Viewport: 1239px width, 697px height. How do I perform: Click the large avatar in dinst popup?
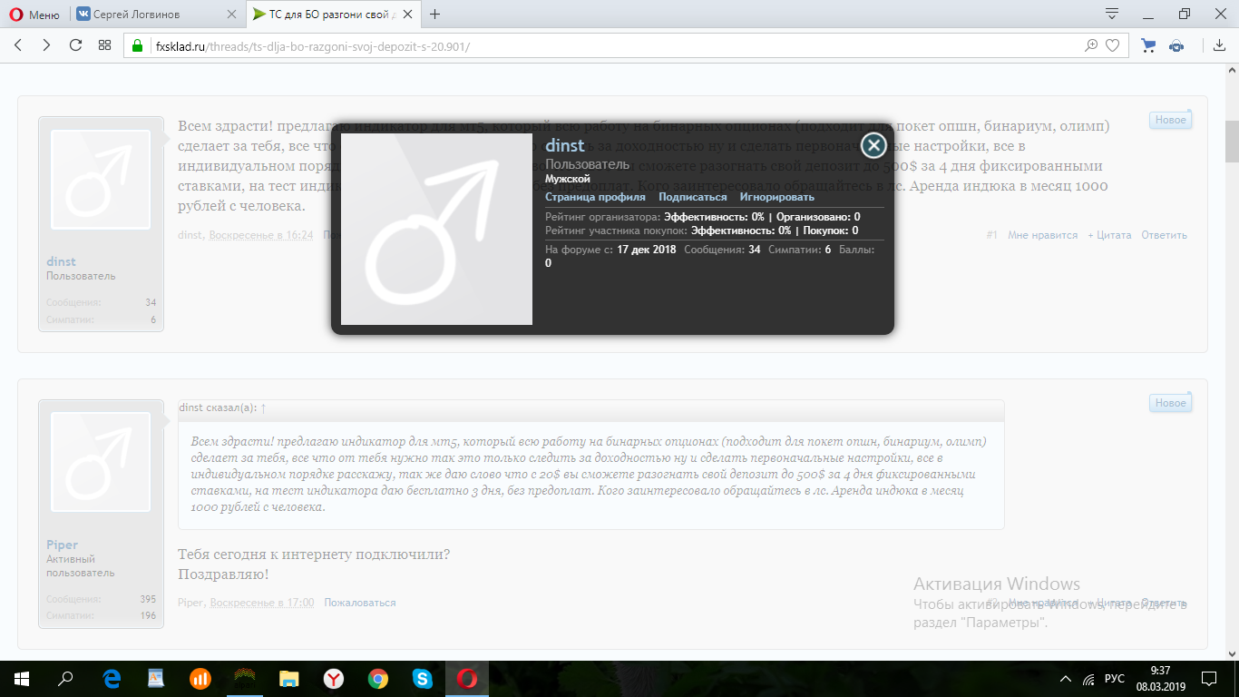[436, 229]
